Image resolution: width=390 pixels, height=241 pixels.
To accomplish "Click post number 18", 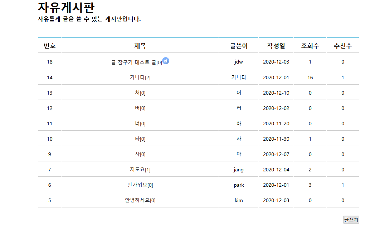I will 49,62.
